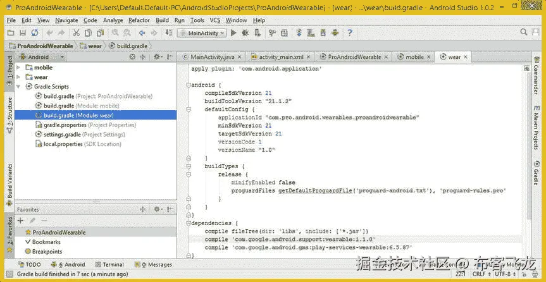Viewport: 546px width, 282px height.
Task: Switch to the mobile editor tab
Action: coord(413,57)
